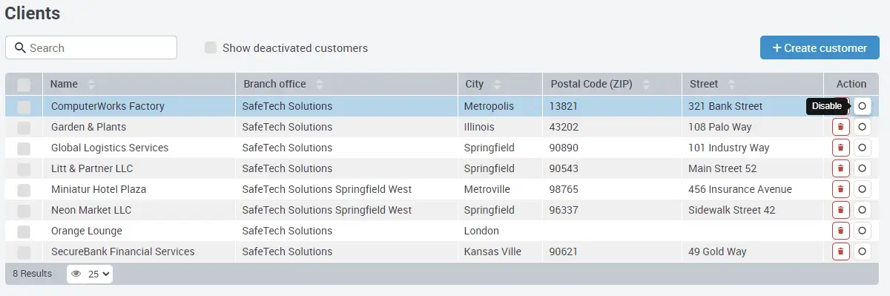The height and width of the screenshot is (296, 890).
Task: Disable the SecureBank Financial Services customer
Action: (862, 251)
